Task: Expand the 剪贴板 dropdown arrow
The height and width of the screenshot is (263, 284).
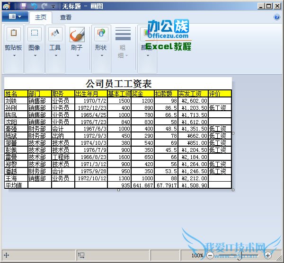Action: [x=14, y=55]
